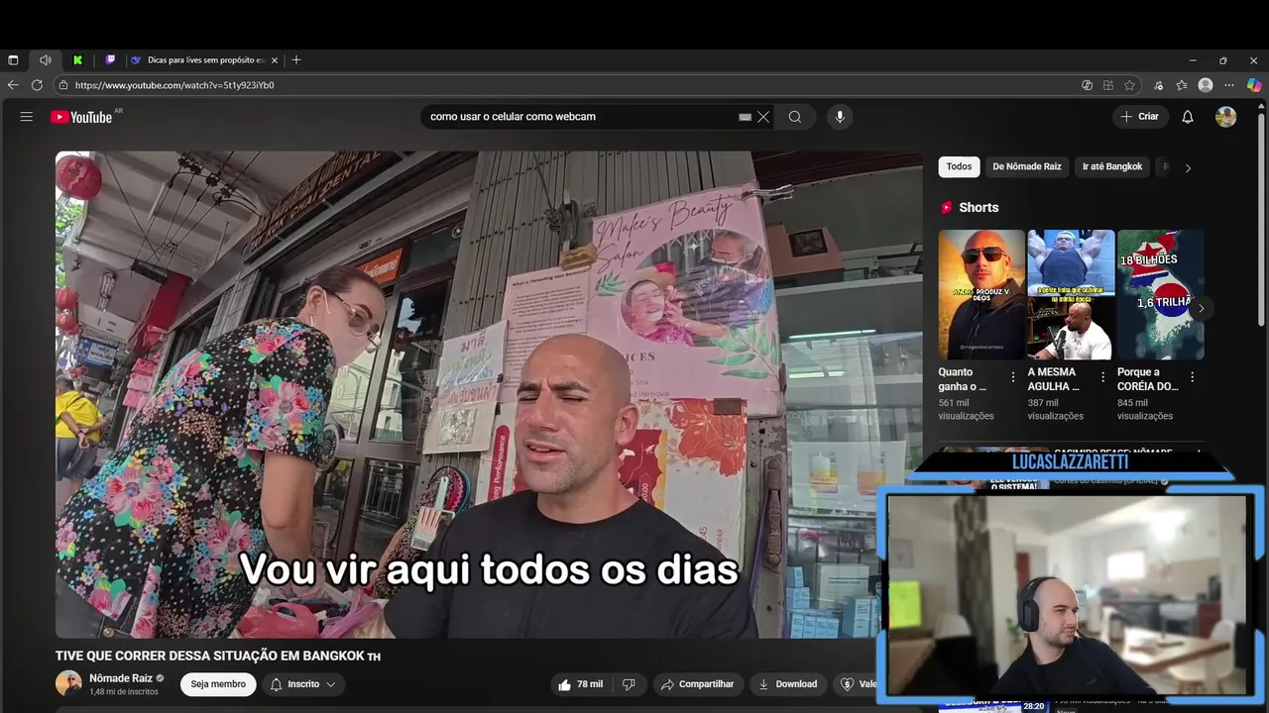The height and width of the screenshot is (713, 1269).
Task: Reload the page with refresh icon
Action: pos(37,85)
